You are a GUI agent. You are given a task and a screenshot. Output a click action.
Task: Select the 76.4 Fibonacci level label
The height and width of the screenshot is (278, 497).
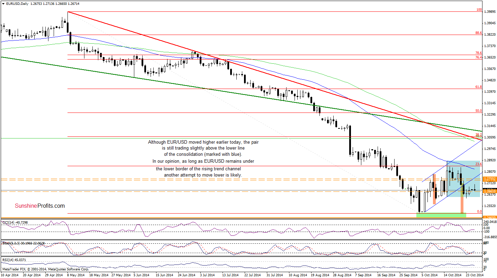click(x=479, y=57)
